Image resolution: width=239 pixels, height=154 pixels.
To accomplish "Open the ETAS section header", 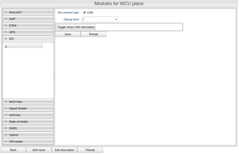I will pyautogui.click(x=28, y=26).
